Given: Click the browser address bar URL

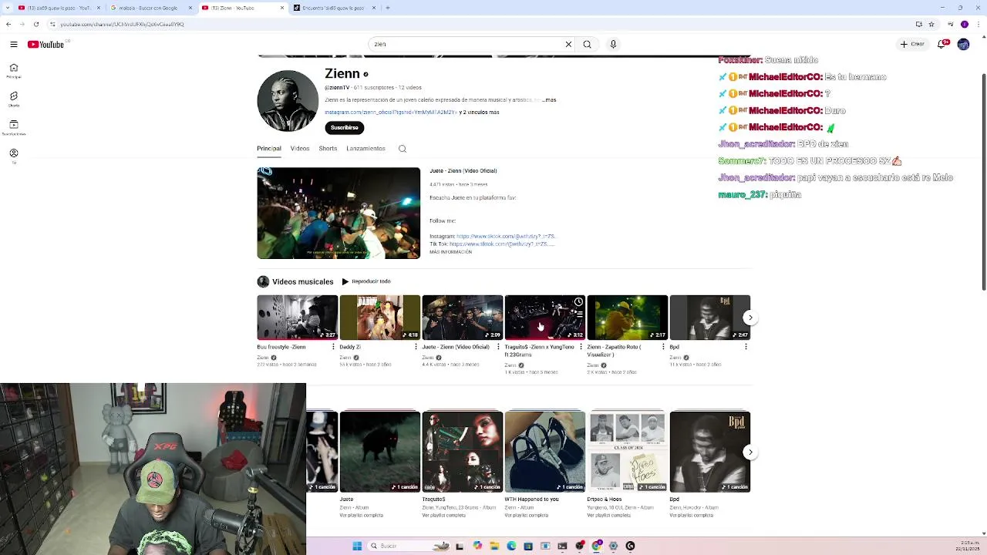Looking at the screenshot, I should tap(123, 24).
